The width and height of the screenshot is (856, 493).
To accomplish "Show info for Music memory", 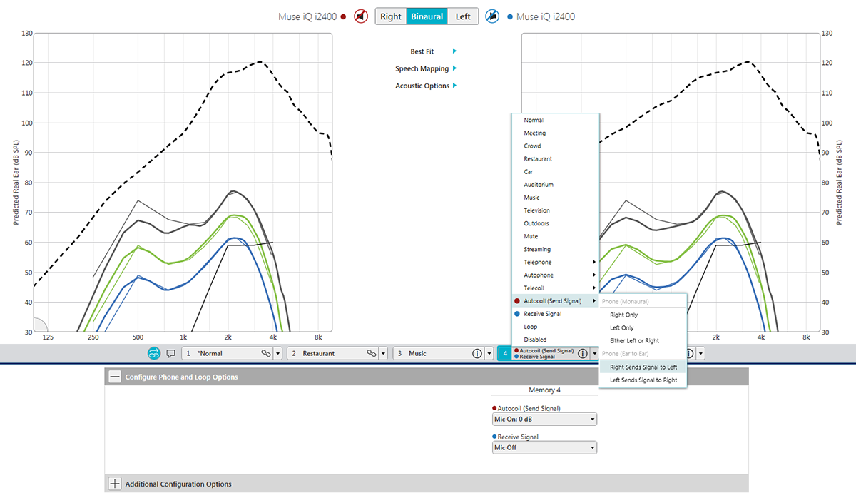I will 477,353.
